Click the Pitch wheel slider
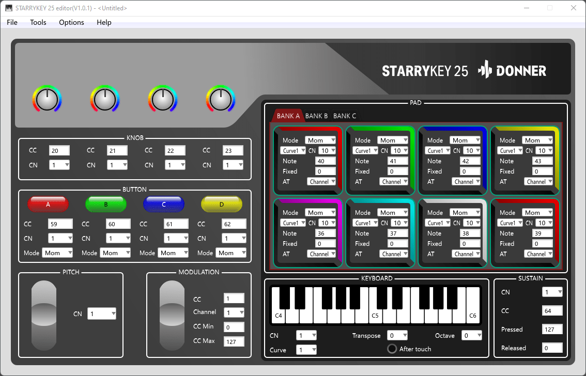Image resolution: width=586 pixels, height=376 pixels. (x=44, y=315)
